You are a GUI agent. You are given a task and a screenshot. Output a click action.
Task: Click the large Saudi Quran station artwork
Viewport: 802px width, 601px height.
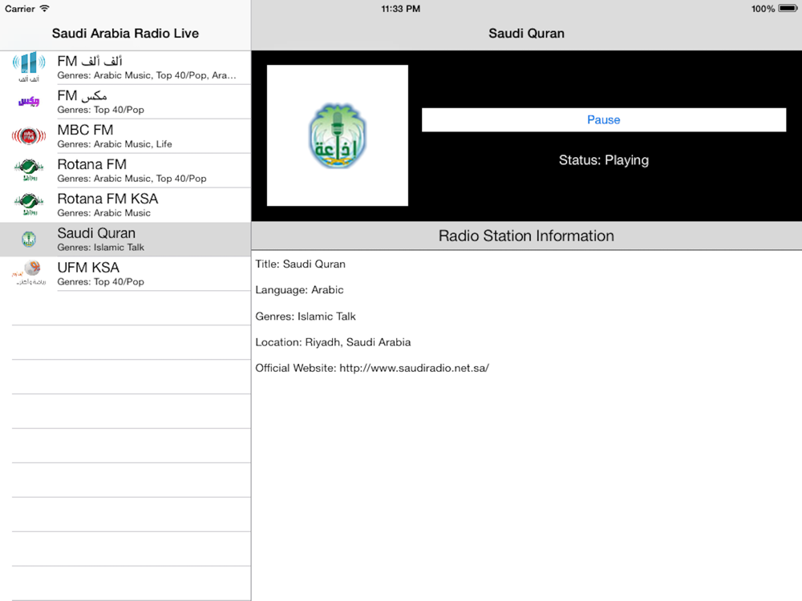tap(338, 135)
